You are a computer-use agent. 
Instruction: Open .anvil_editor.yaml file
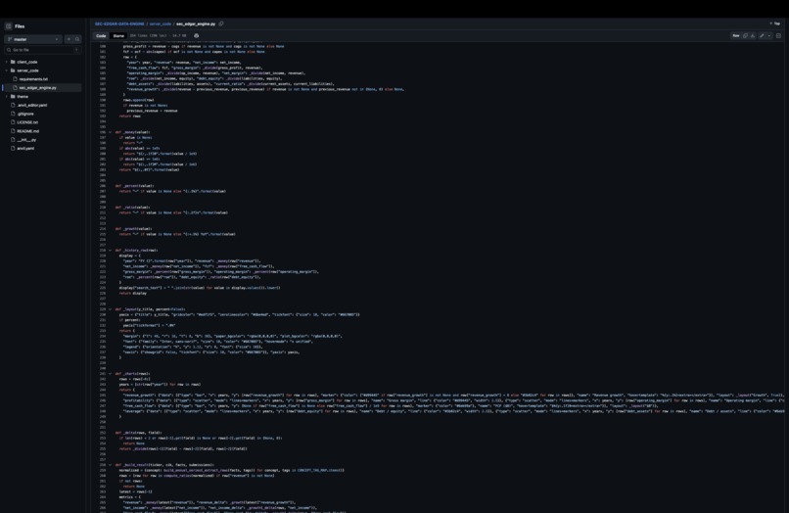(32, 105)
